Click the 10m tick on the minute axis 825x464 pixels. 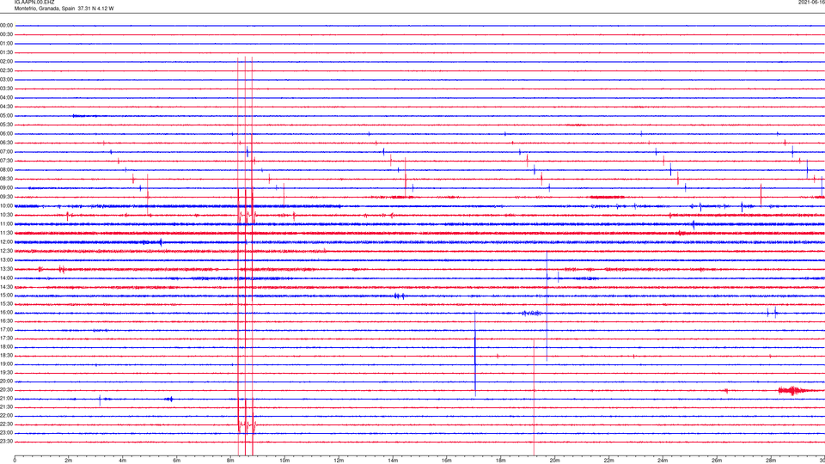tap(284, 461)
